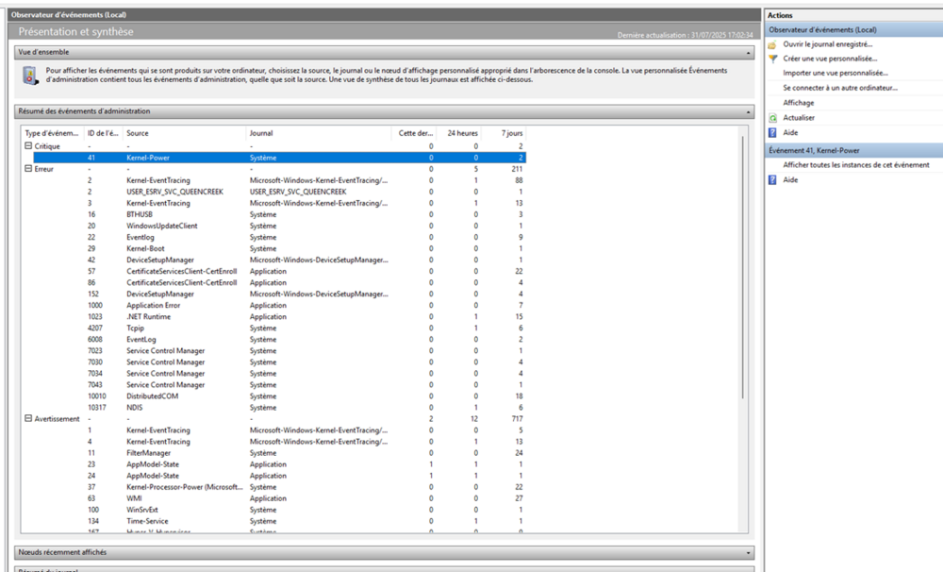943x572 pixels.
Task: Click Se connecter à un autre ordinateur
Action: tap(839, 88)
